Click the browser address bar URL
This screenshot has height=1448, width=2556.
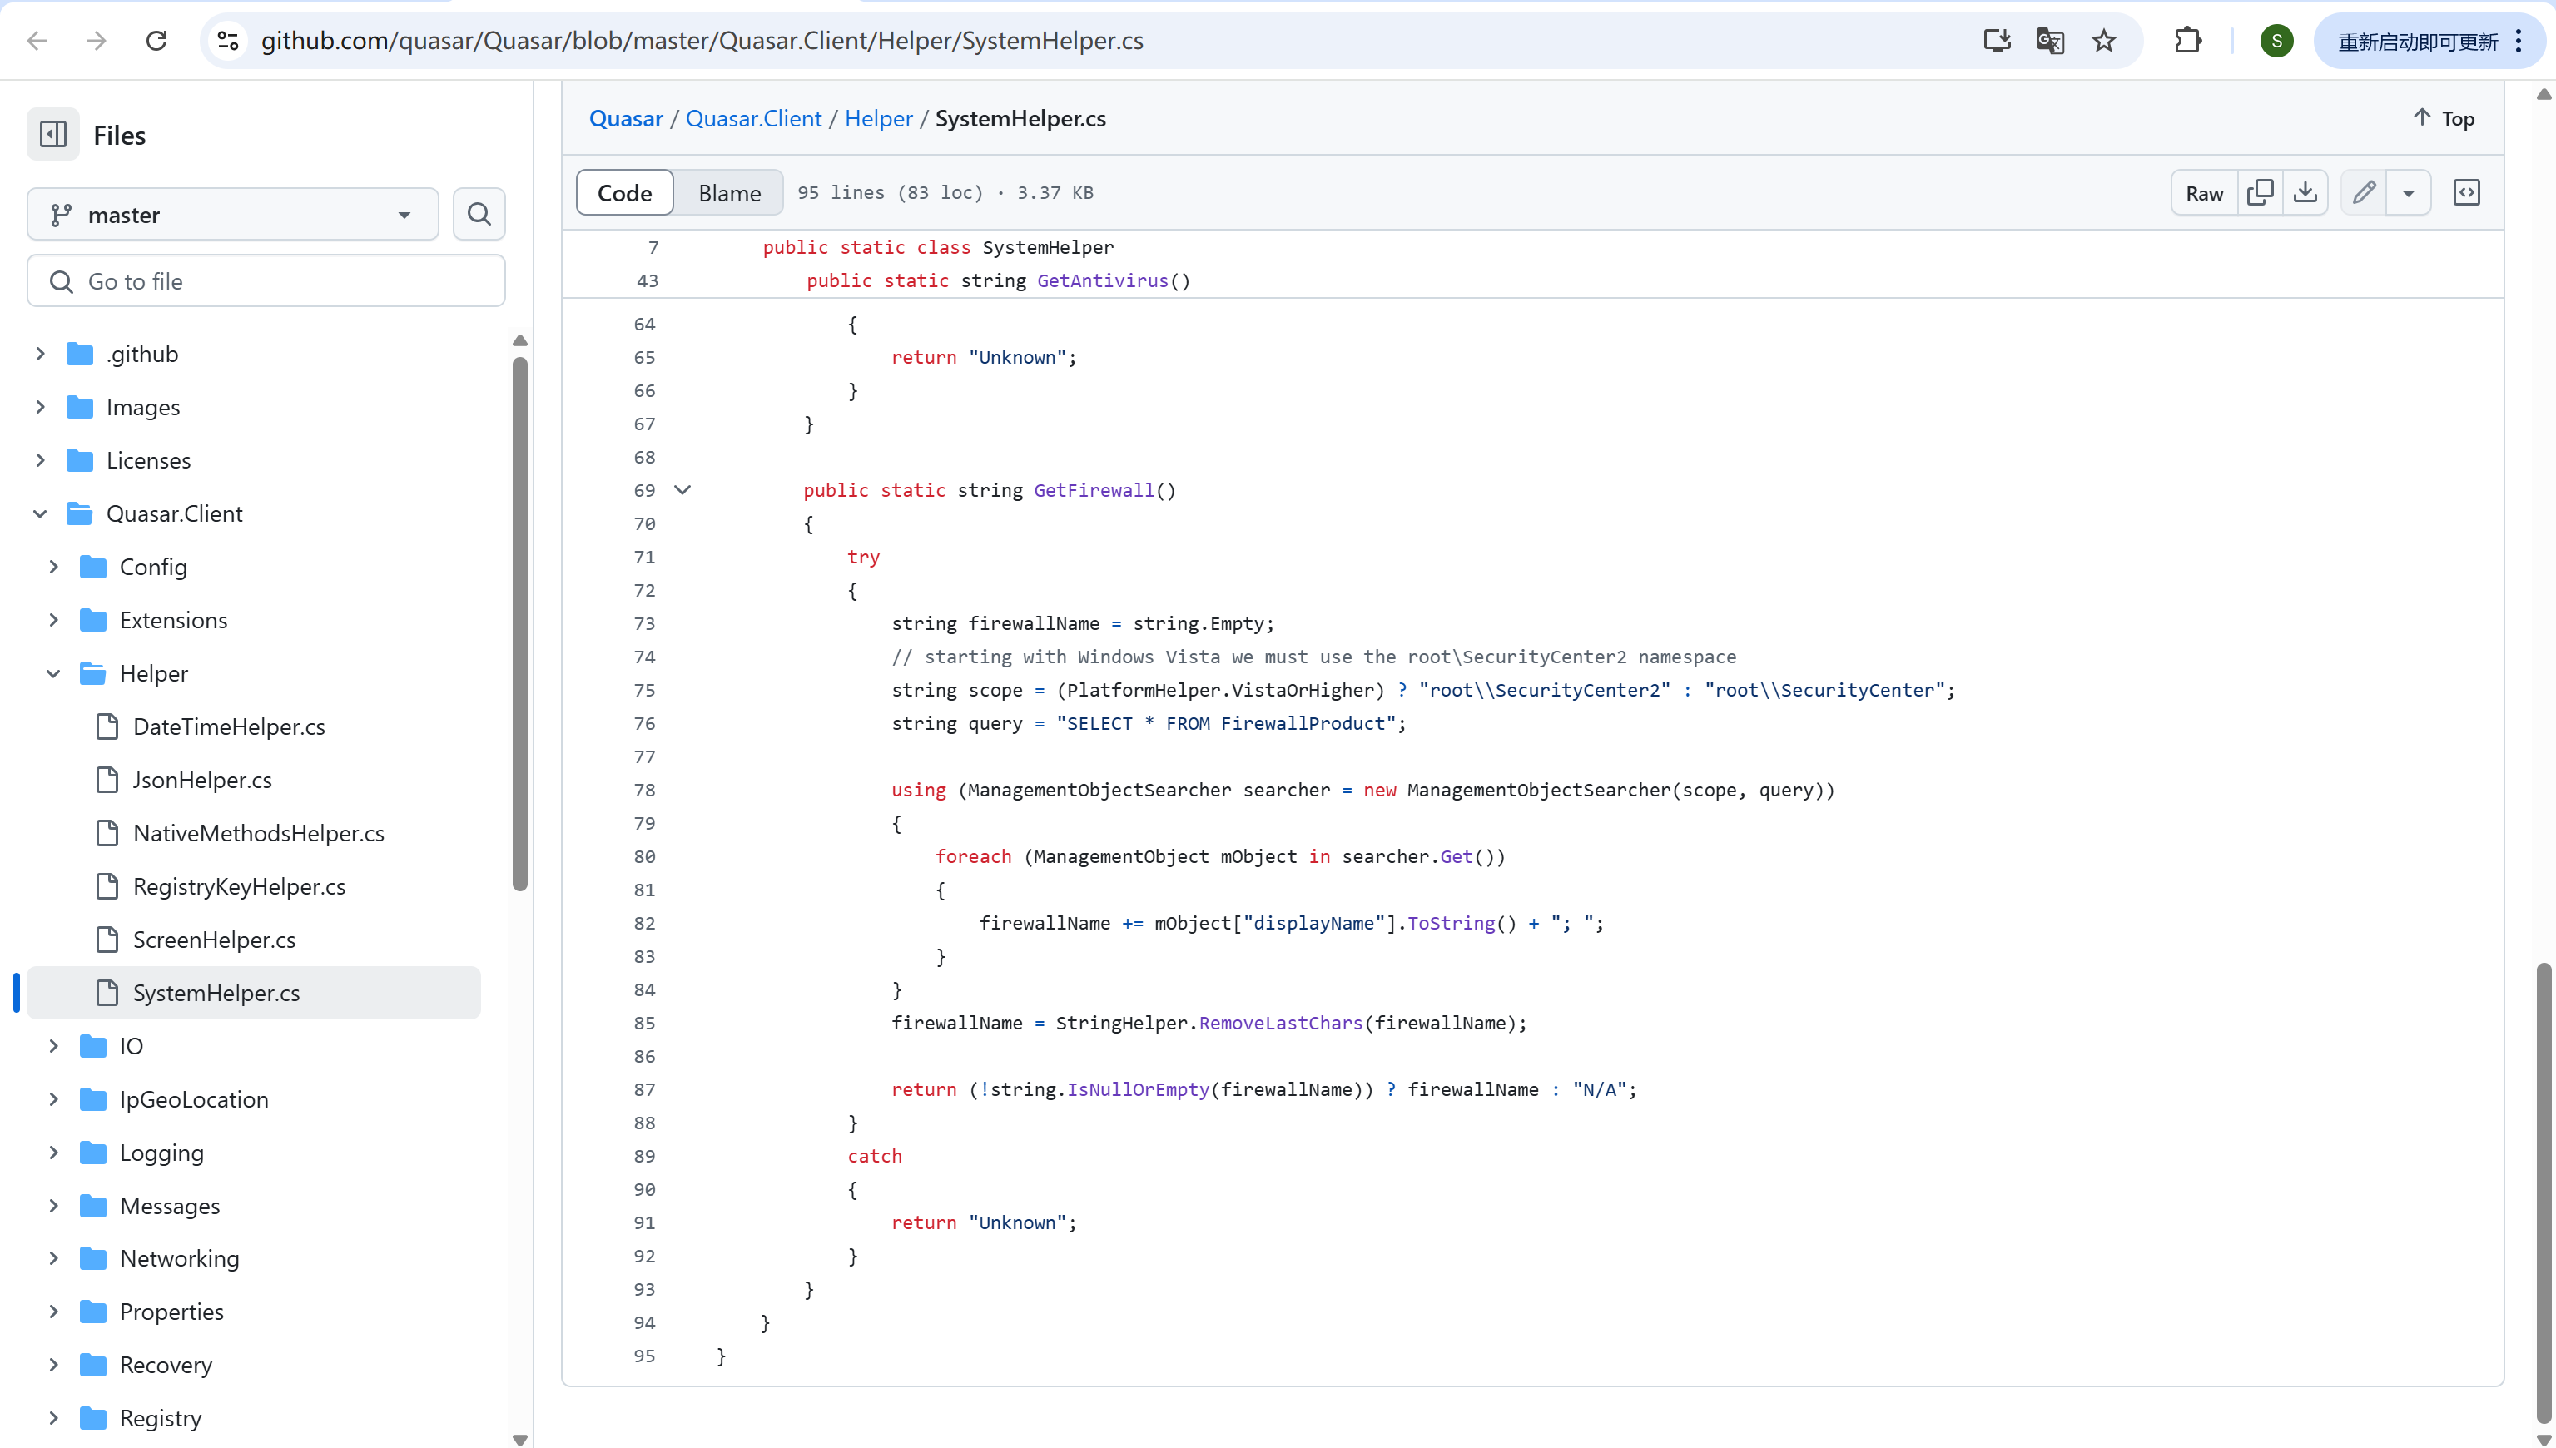pos(702,41)
